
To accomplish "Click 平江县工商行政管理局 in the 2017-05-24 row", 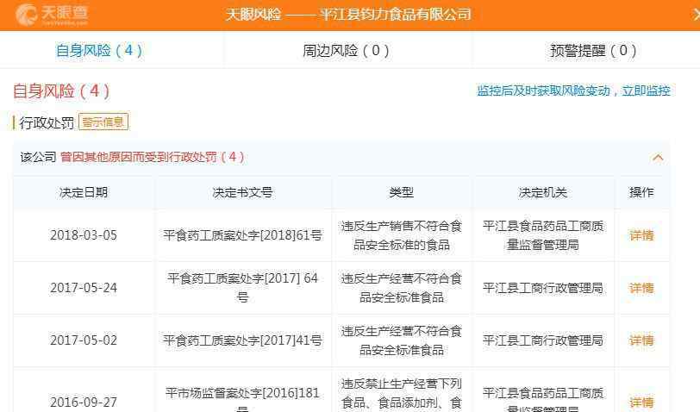I will pyautogui.click(x=543, y=288).
